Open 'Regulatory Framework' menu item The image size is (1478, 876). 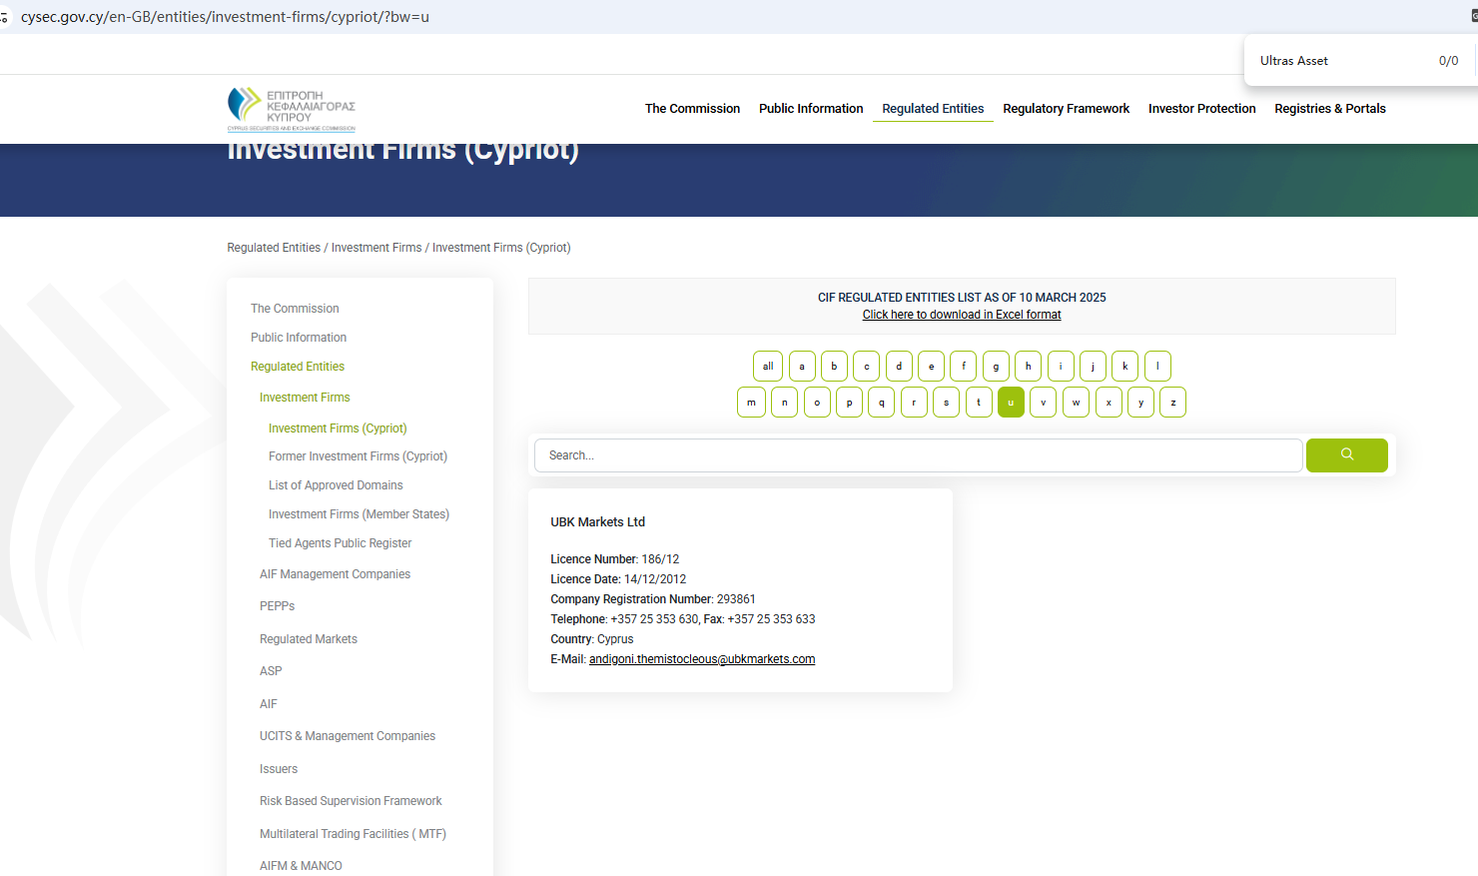[1066, 109]
